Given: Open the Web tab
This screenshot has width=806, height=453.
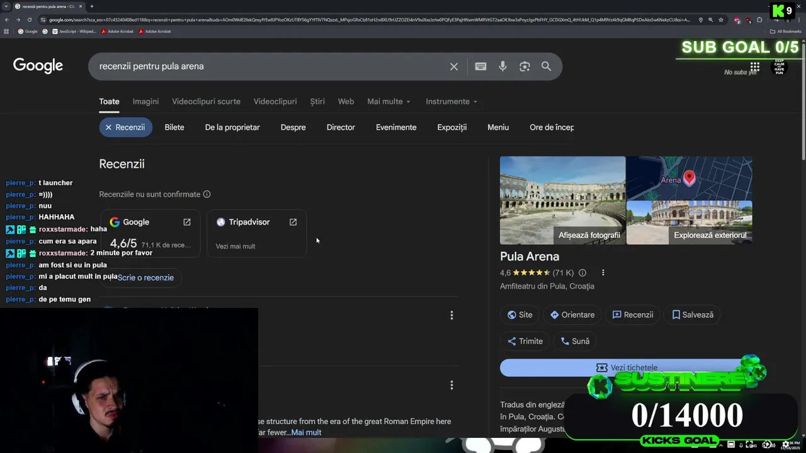Looking at the screenshot, I should click(346, 101).
